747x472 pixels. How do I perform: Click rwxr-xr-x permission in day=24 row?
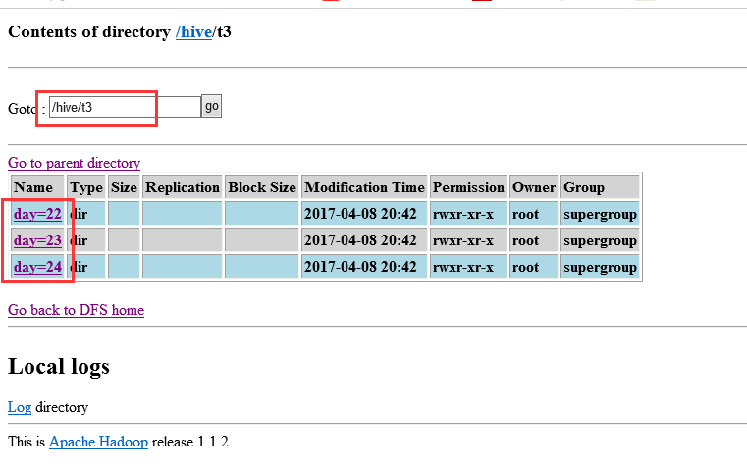(x=463, y=267)
